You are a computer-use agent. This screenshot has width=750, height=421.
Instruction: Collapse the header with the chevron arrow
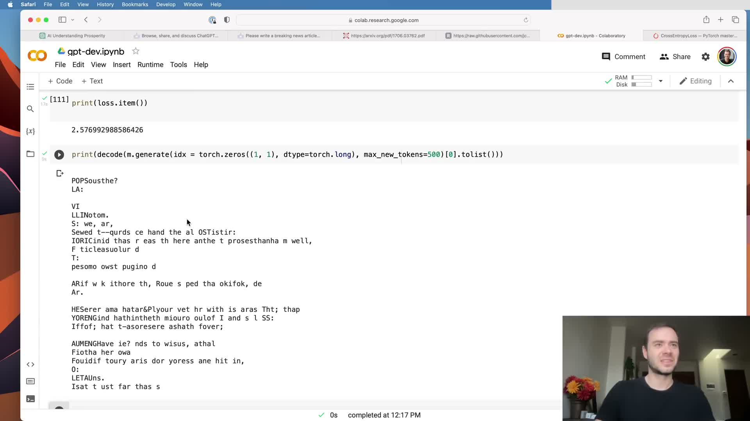pyautogui.click(x=731, y=81)
